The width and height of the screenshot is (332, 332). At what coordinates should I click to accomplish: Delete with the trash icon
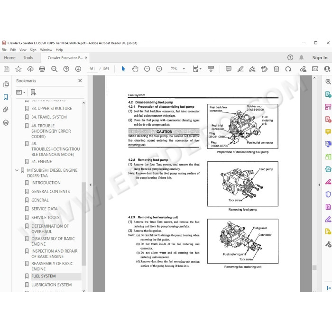[x=277, y=69]
